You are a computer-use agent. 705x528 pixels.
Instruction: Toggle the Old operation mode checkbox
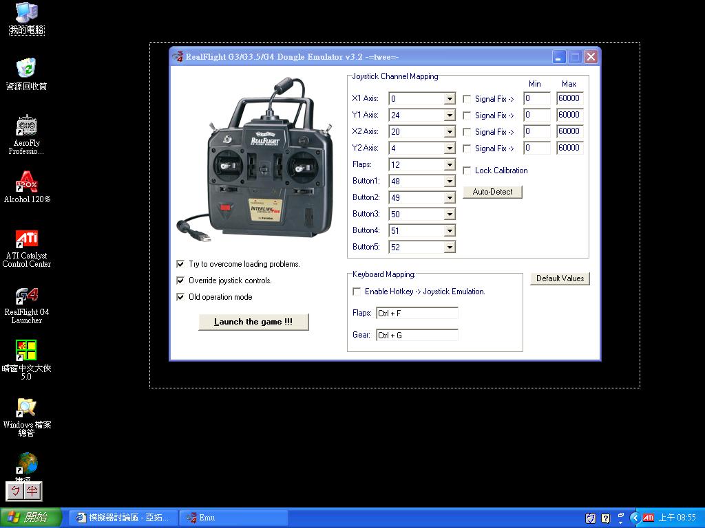[180, 297]
